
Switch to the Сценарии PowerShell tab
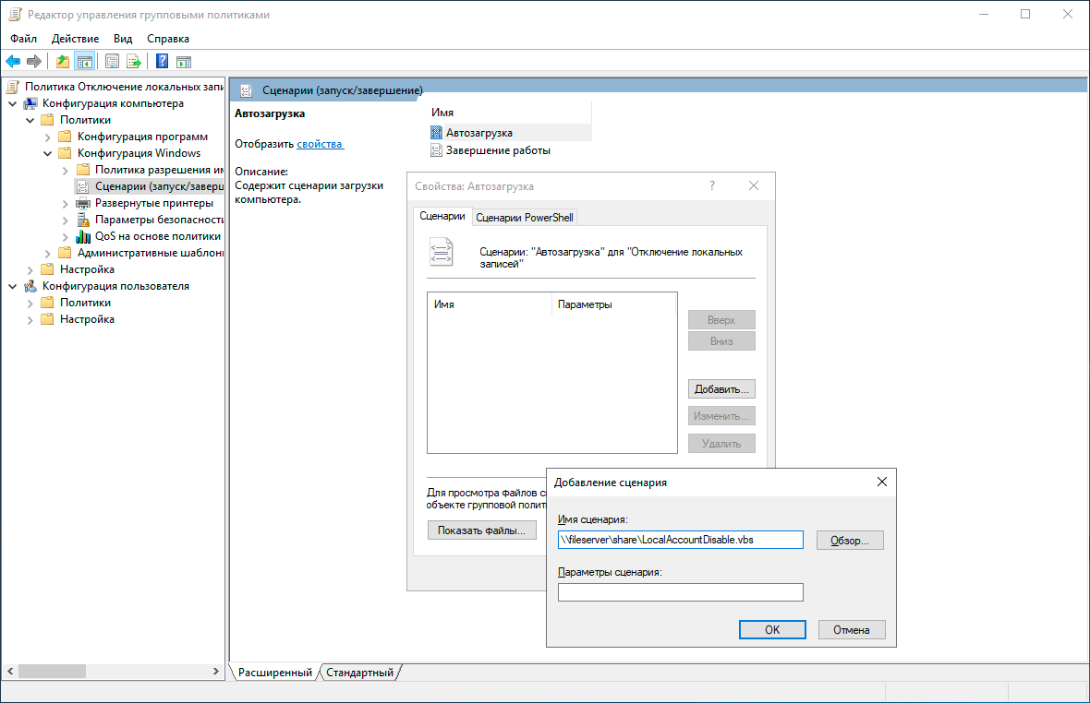(x=525, y=217)
